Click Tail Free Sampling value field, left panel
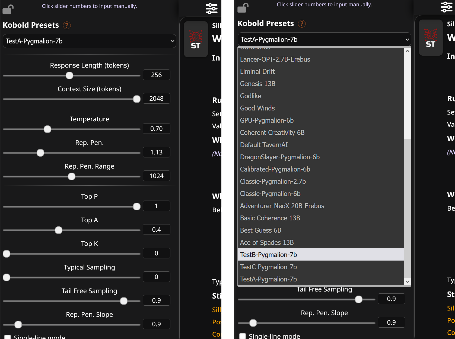 click(x=157, y=300)
